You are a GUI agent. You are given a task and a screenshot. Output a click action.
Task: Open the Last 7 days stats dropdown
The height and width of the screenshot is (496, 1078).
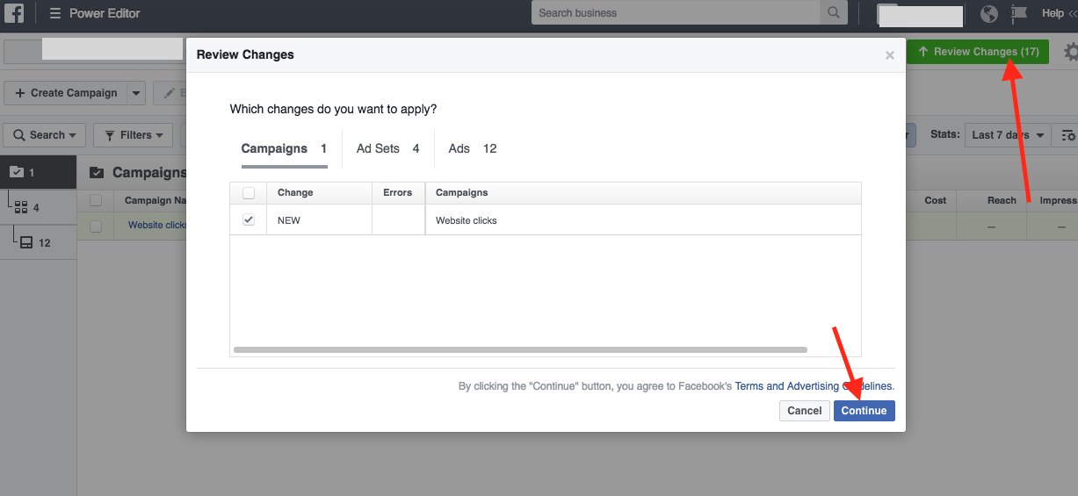click(x=1008, y=135)
